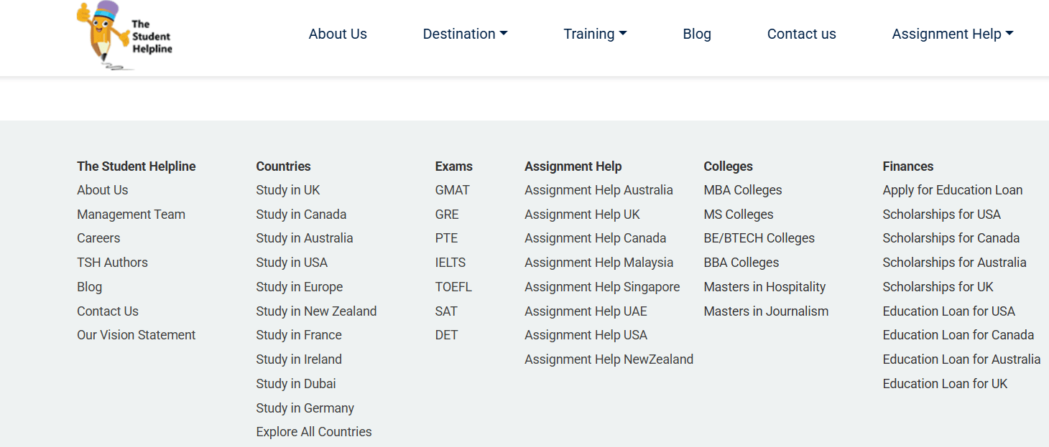This screenshot has width=1049, height=447.
Task: Open Blog from the top navigation
Action: (x=696, y=34)
